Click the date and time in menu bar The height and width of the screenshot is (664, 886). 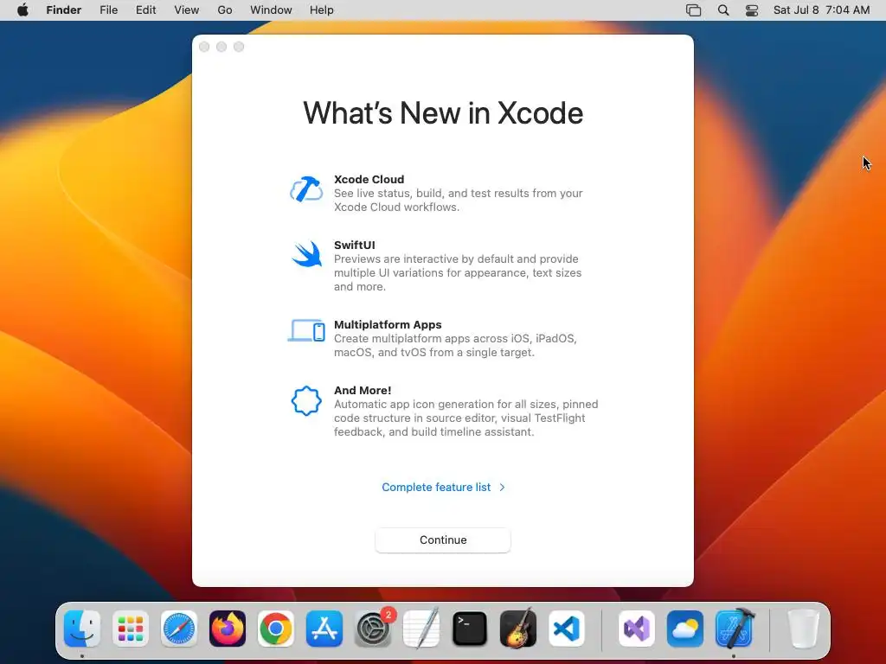(822, 10)
